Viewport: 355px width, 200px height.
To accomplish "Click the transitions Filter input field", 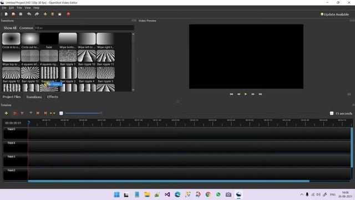I will [x=84, y=28].
